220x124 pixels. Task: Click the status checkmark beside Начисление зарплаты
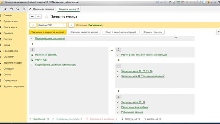click(32, 55)
